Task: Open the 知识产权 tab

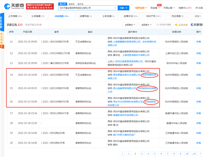Action: (x=153, y=16)
